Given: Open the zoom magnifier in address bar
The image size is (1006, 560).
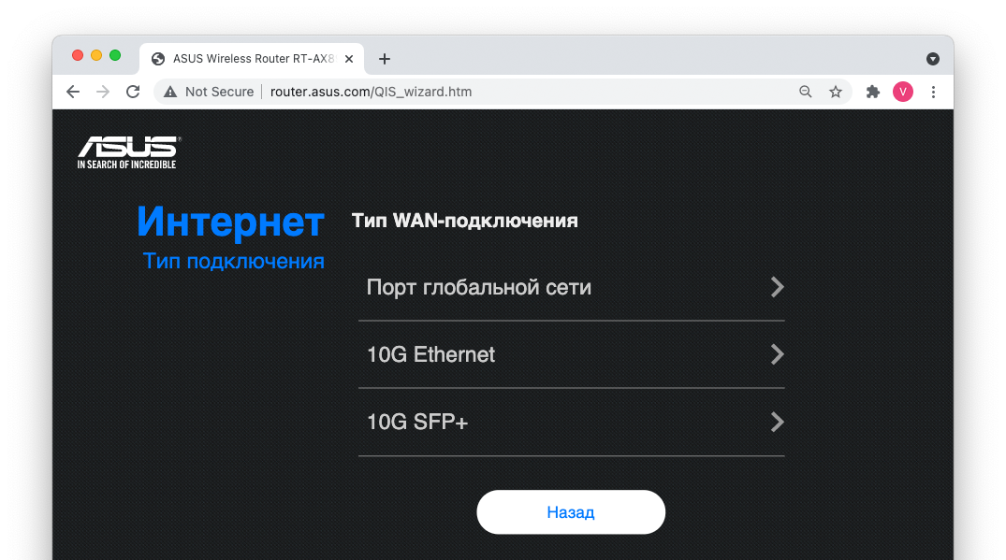Looking at the screenshot, I should point(805,92).
